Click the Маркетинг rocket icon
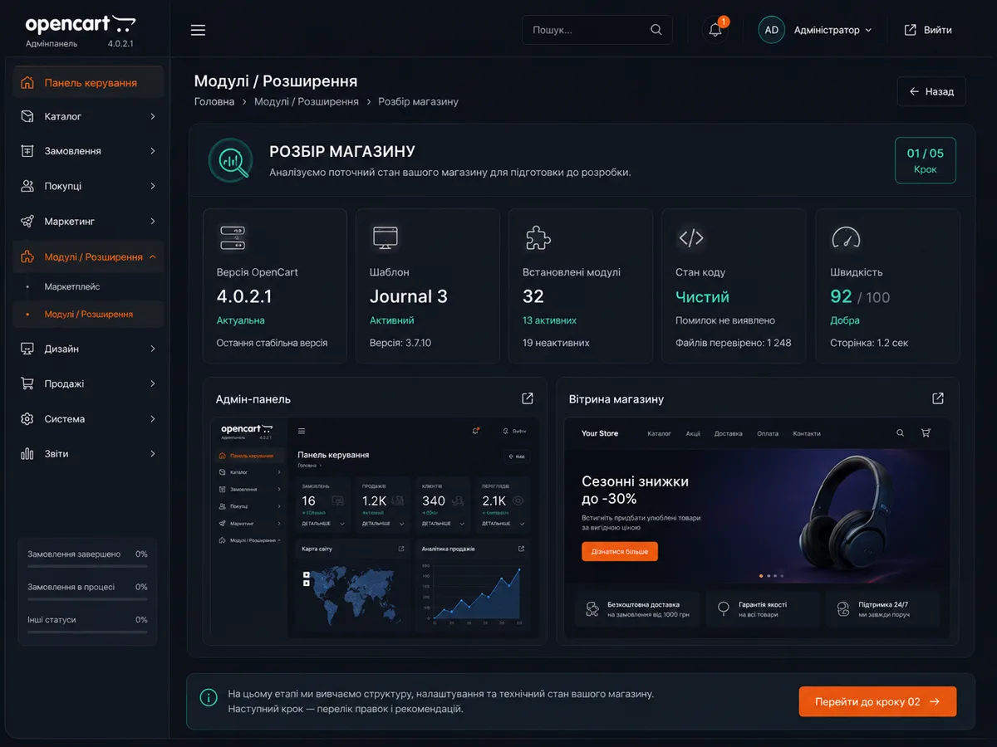The height and width of the screenshot is (747, 997). point(27,222)
